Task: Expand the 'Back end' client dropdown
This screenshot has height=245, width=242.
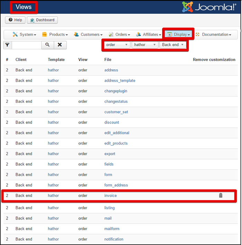Action: (173, 45)
